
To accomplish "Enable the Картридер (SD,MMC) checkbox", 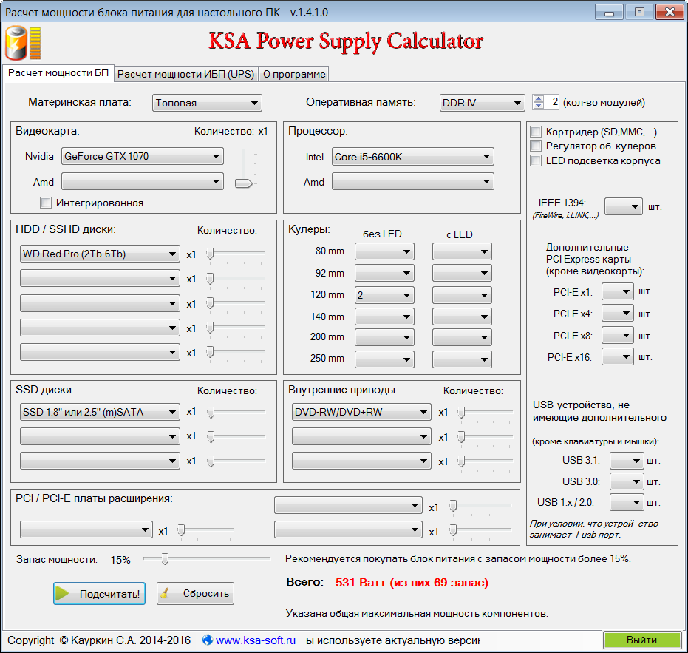I will click(x=536, y=132).
